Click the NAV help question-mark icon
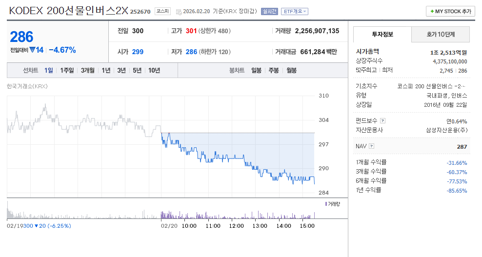This screenshot has width=482, height=257. [x=372, y=146]
